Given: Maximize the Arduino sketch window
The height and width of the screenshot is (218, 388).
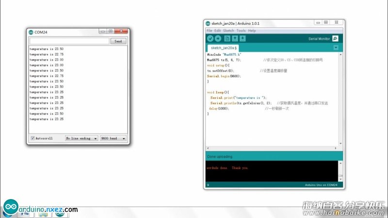Looking at the screenshot, I should click(326, 22).
